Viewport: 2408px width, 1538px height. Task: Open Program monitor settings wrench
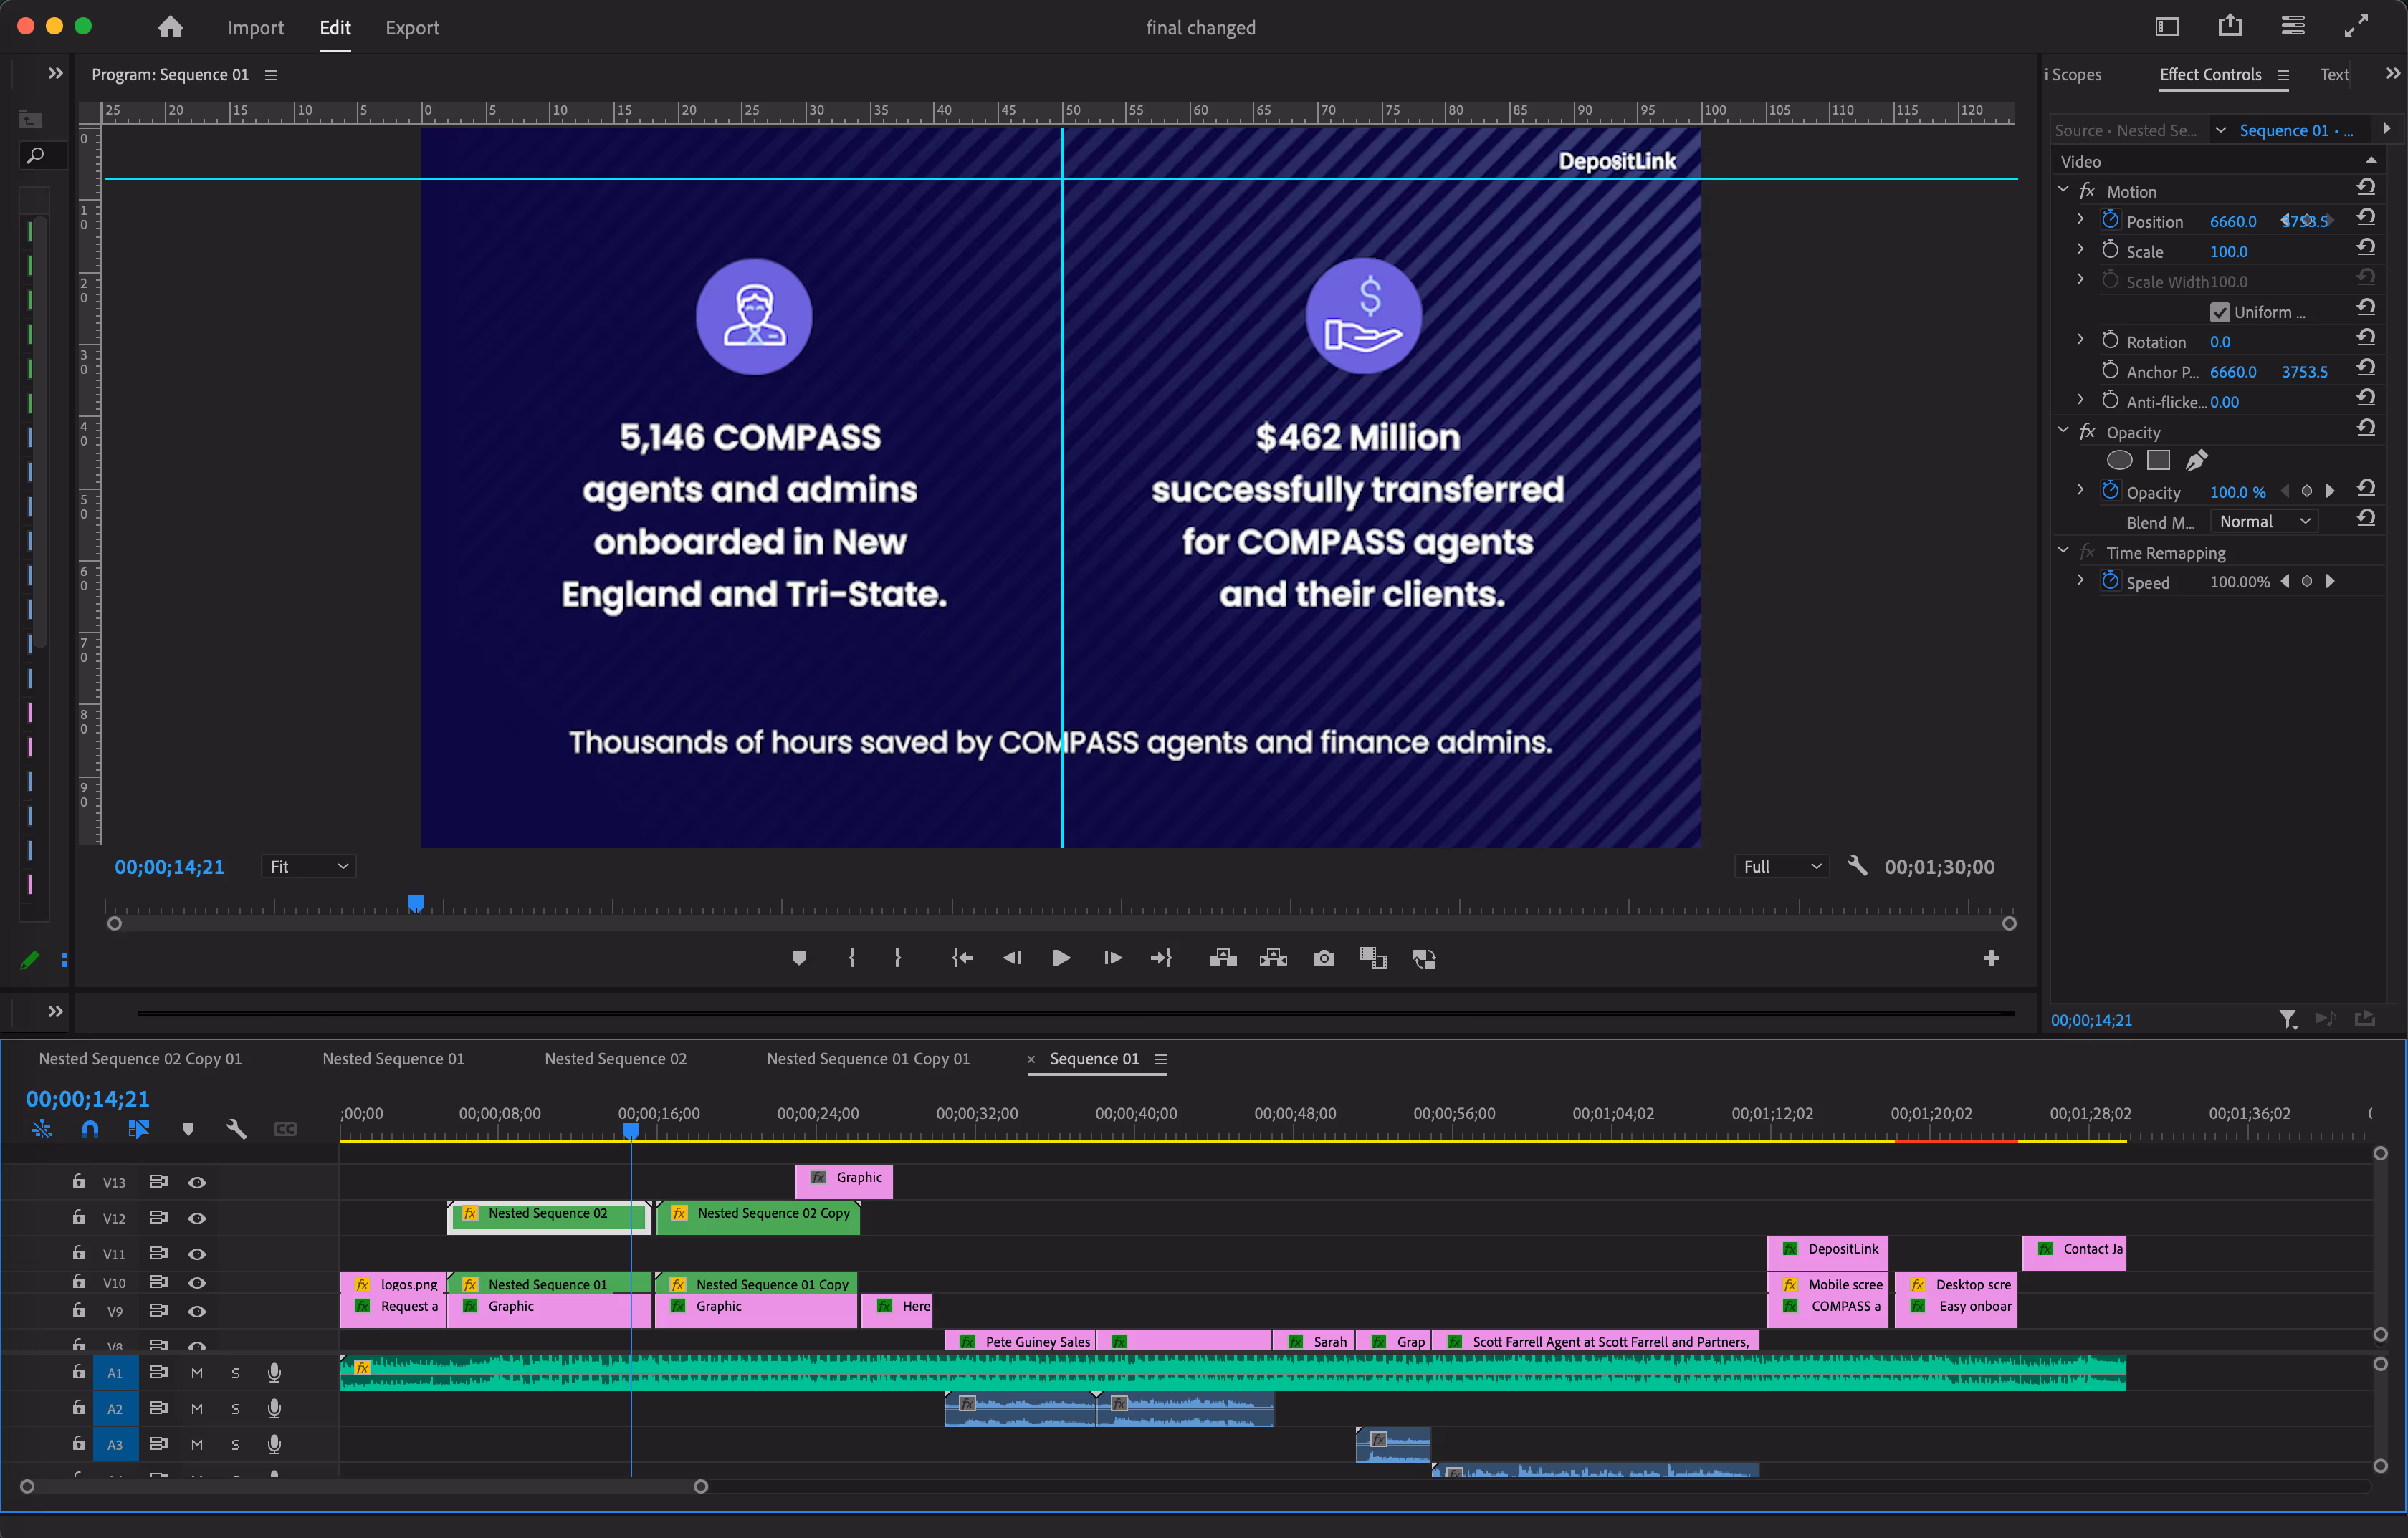(x=1856, y=865)
